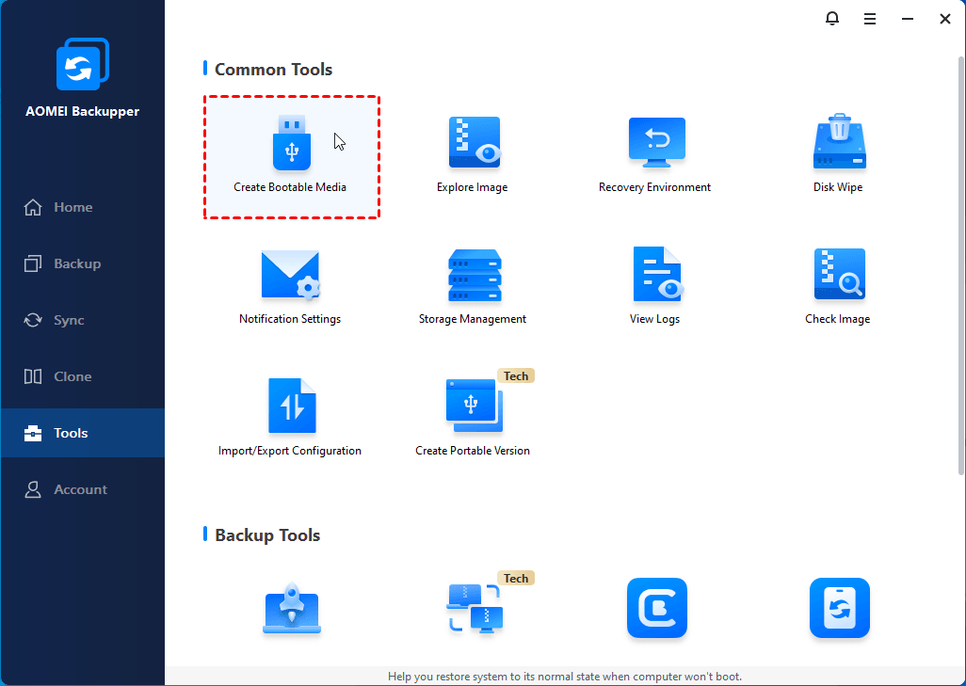Open Import/Export Configuration tool
966x686 pixels.
click(290, 407)
